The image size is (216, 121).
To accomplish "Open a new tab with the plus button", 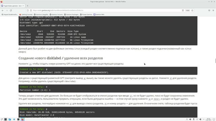I will click(x=28, y=6).
